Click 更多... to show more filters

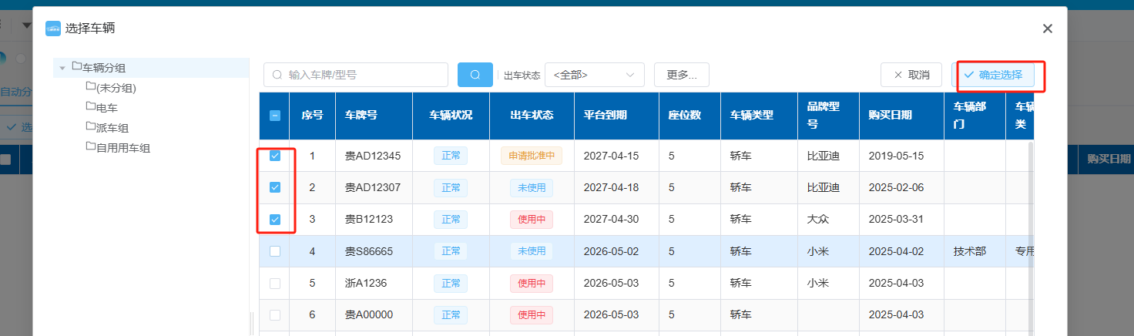point(681,75)
